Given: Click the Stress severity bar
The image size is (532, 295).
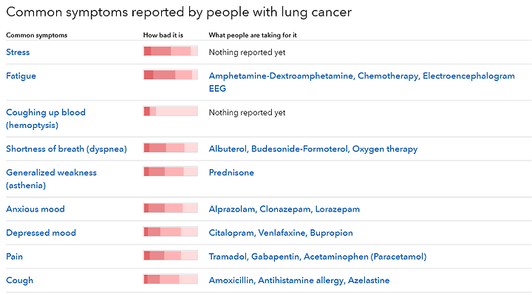Looking at the screenshot, I should point(171,51).
